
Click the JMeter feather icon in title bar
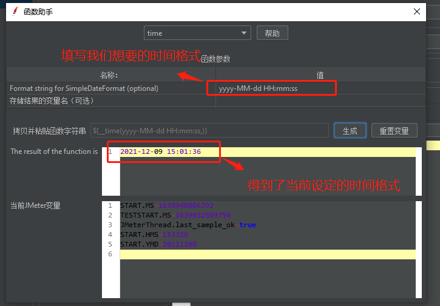coord(15,12)
